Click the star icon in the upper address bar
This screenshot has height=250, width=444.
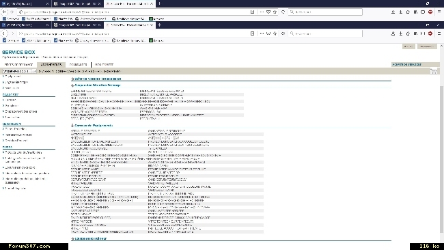pyautogui.click(x=275, y=12)
